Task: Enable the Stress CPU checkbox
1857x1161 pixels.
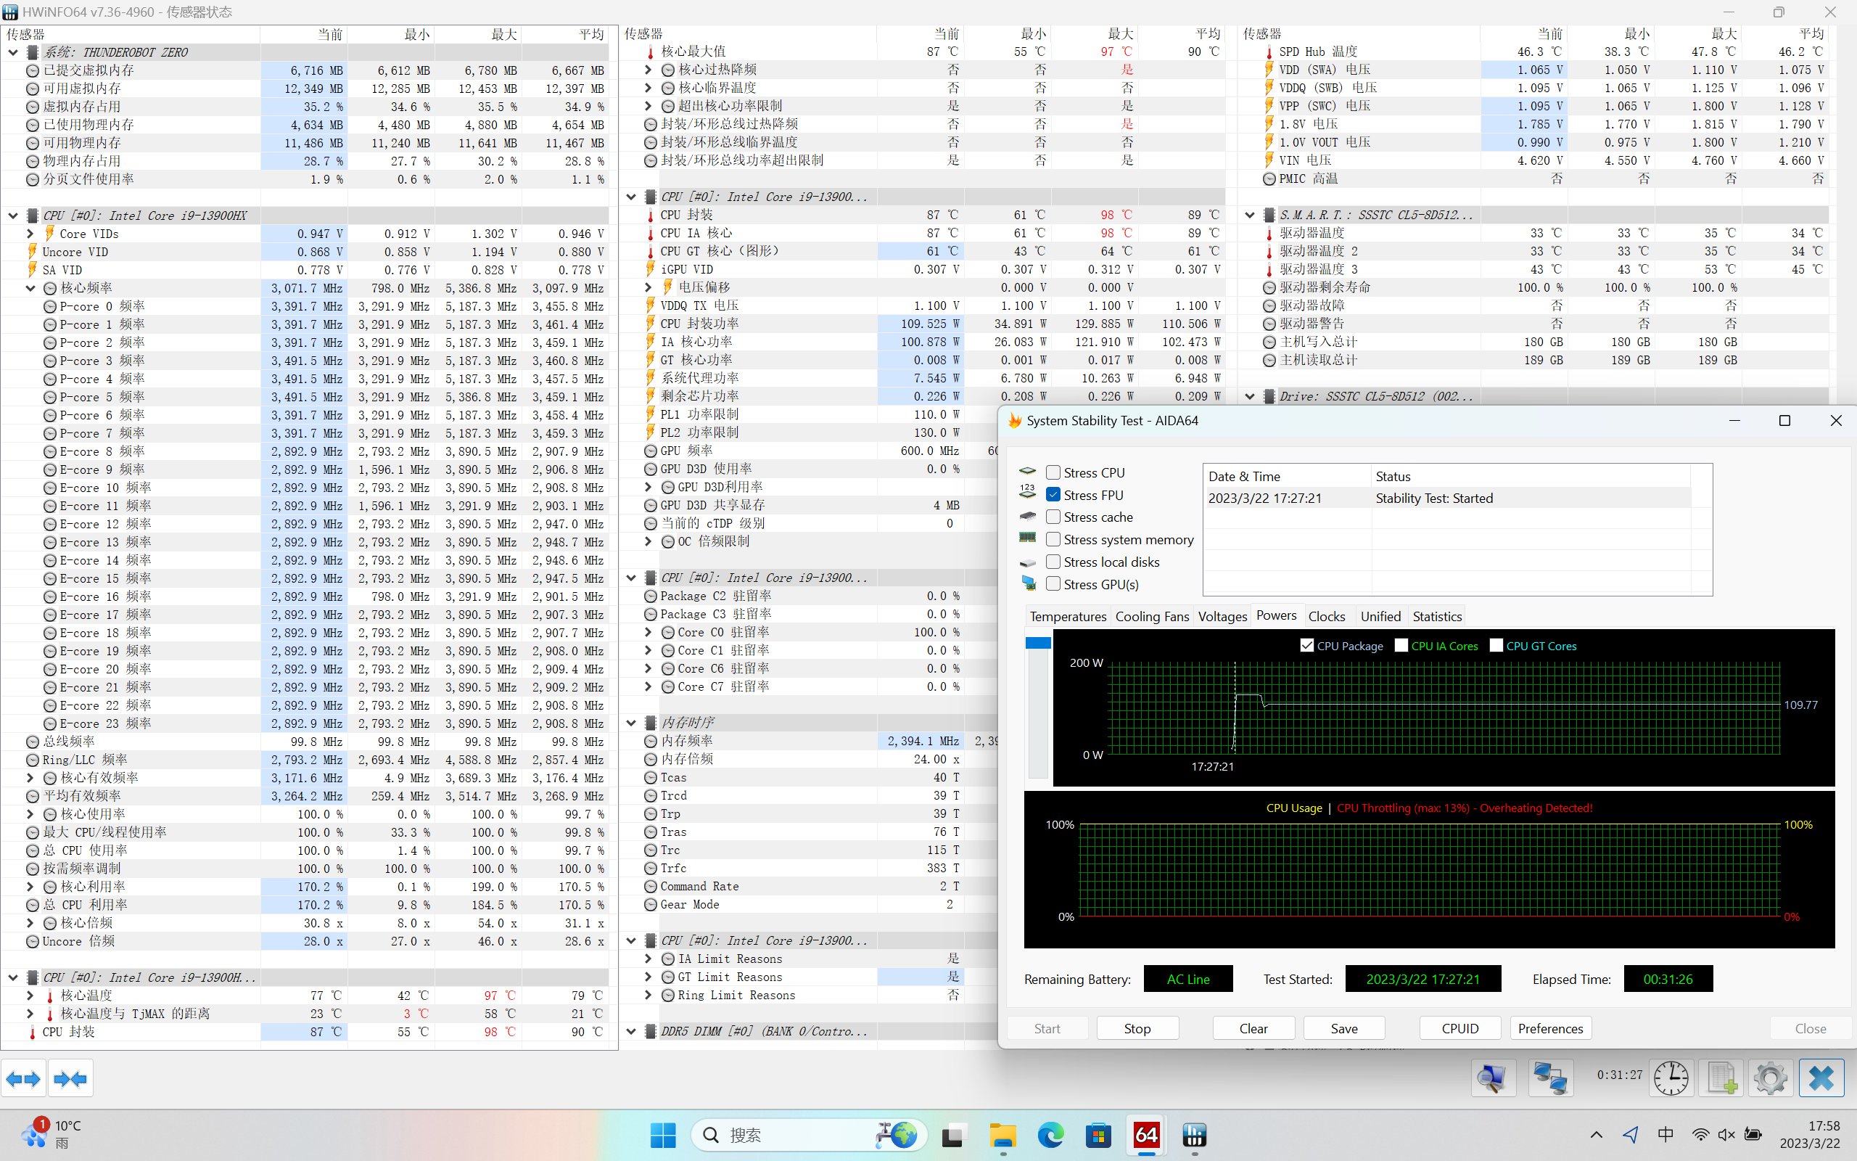Action: pyautogui.click(x=1053, y=472)
